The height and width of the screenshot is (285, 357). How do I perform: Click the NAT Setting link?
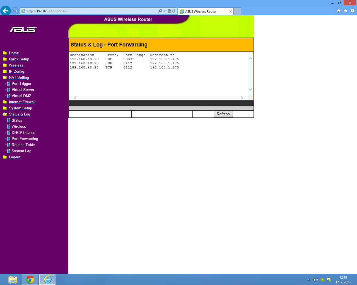(19, 77)
